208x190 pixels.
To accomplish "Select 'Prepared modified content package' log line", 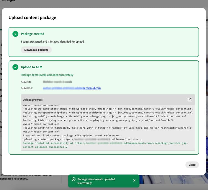I will tap(72, 135).
